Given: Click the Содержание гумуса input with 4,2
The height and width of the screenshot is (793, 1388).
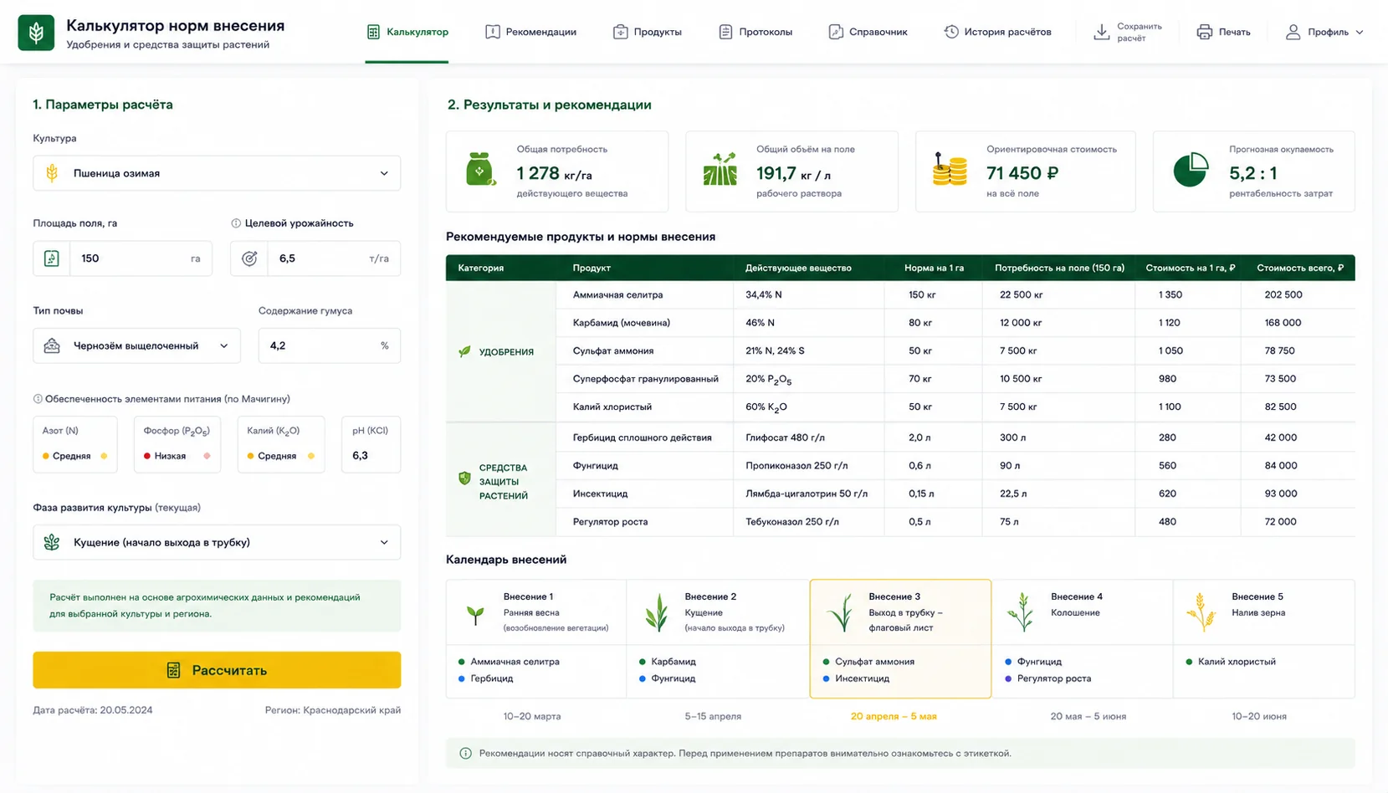Looking at the screenshot, I should point(330,345).
